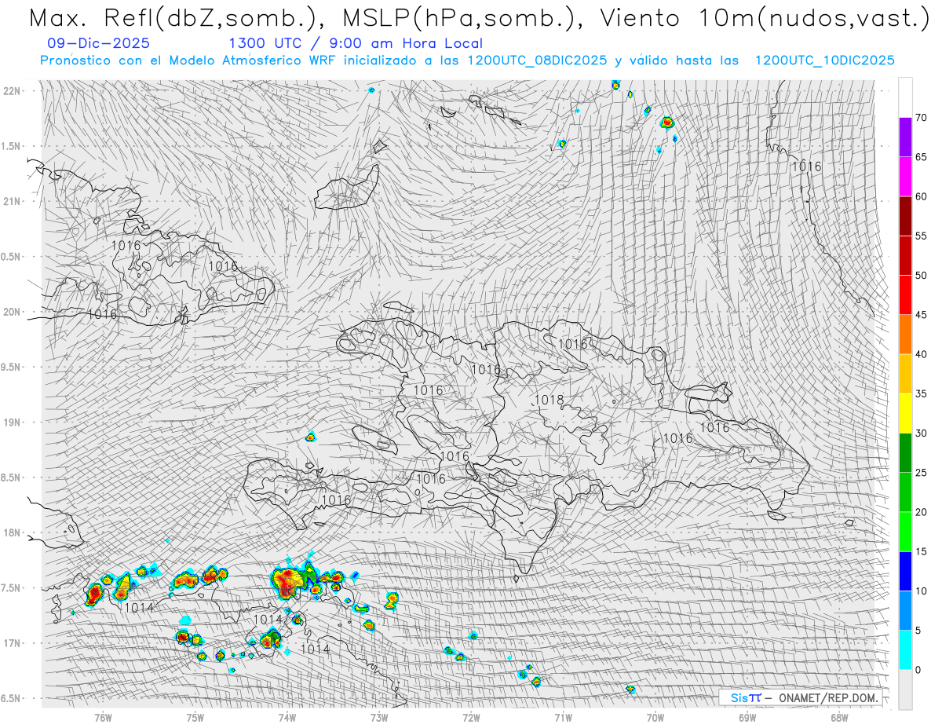The image size is (942, 728).
Task: Click the '75W' longitude axis label
Action: [x=195, y=716]
